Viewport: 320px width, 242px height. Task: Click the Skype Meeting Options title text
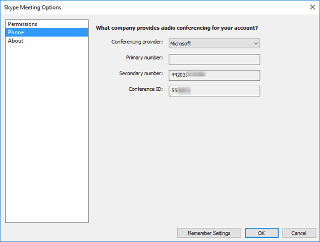(33, 8)
